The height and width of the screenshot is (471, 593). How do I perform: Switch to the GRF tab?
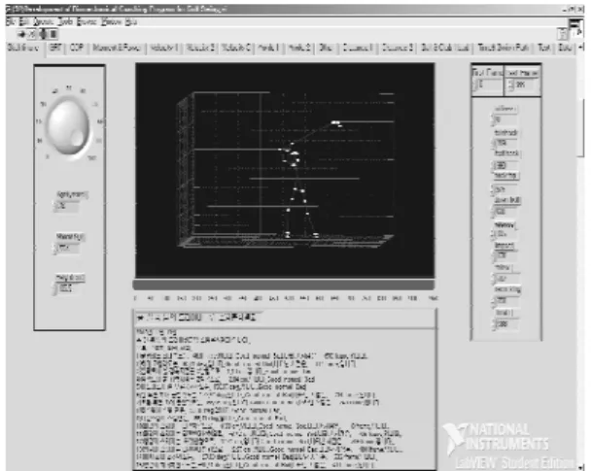pos(55,48)
